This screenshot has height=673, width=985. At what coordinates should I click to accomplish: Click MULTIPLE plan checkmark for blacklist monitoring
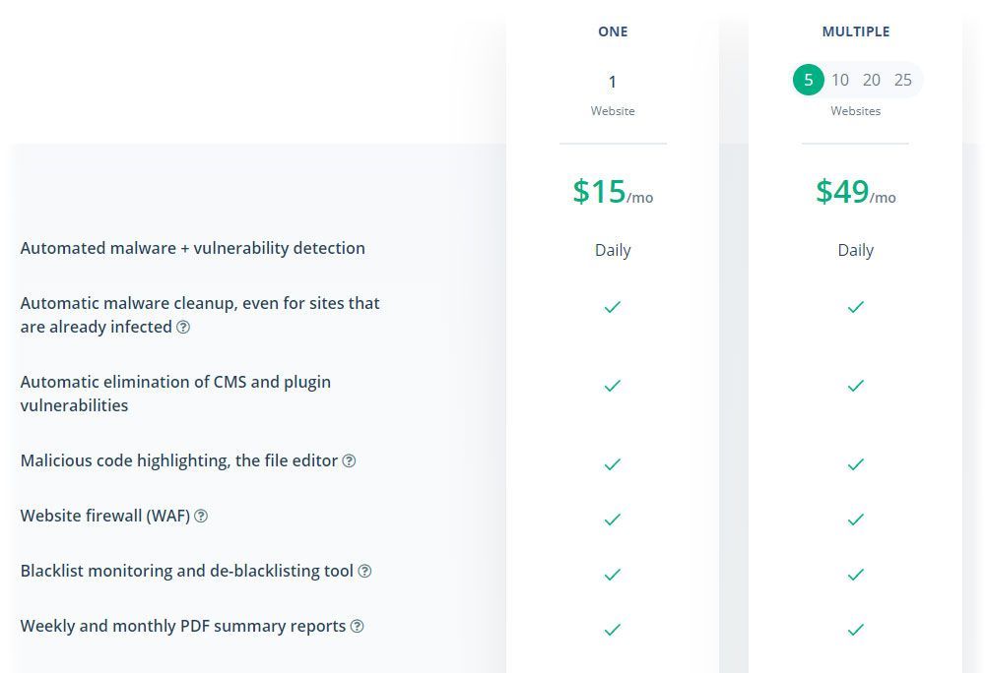coord(855,574)
